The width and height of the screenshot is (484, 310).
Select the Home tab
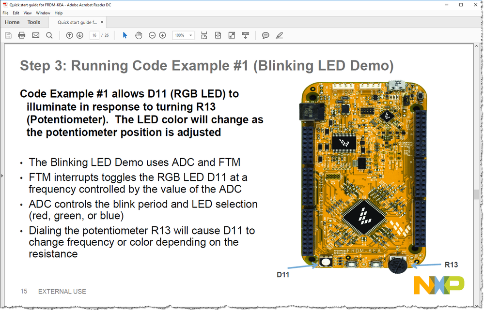tap(12, 22)
